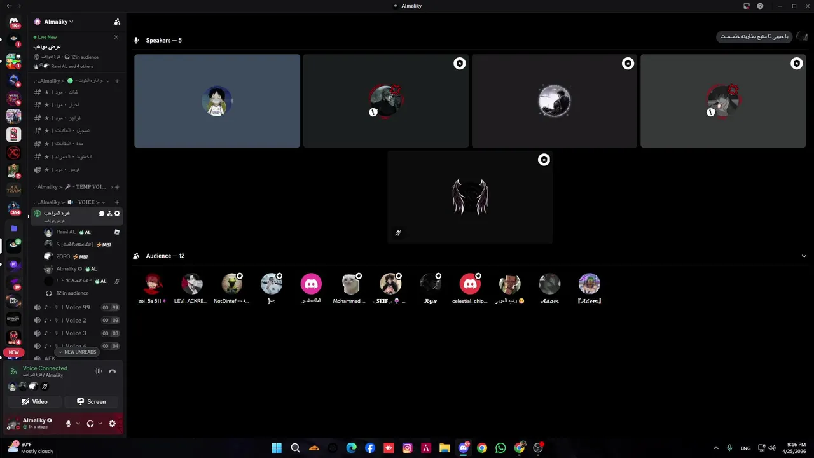Select the luffy avatar speaker tile
Screen dimensions: 814x458
coord(217,101)
